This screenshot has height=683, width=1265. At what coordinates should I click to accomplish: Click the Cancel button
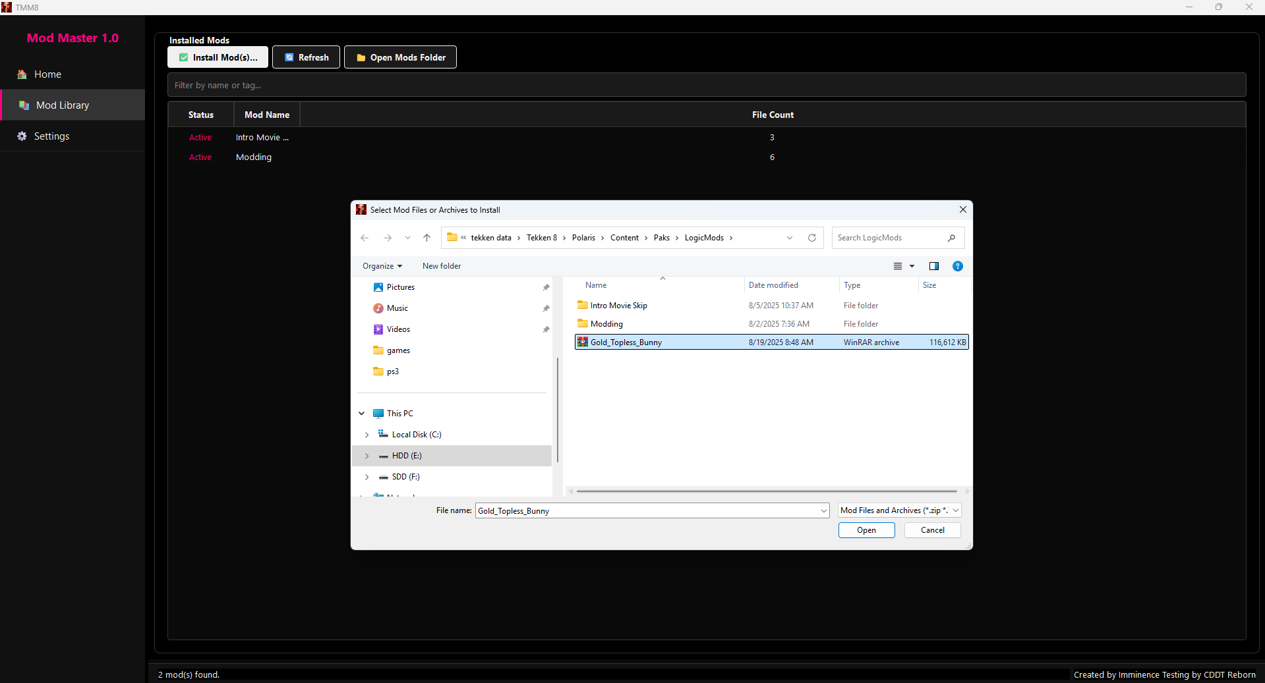(932, 530)
